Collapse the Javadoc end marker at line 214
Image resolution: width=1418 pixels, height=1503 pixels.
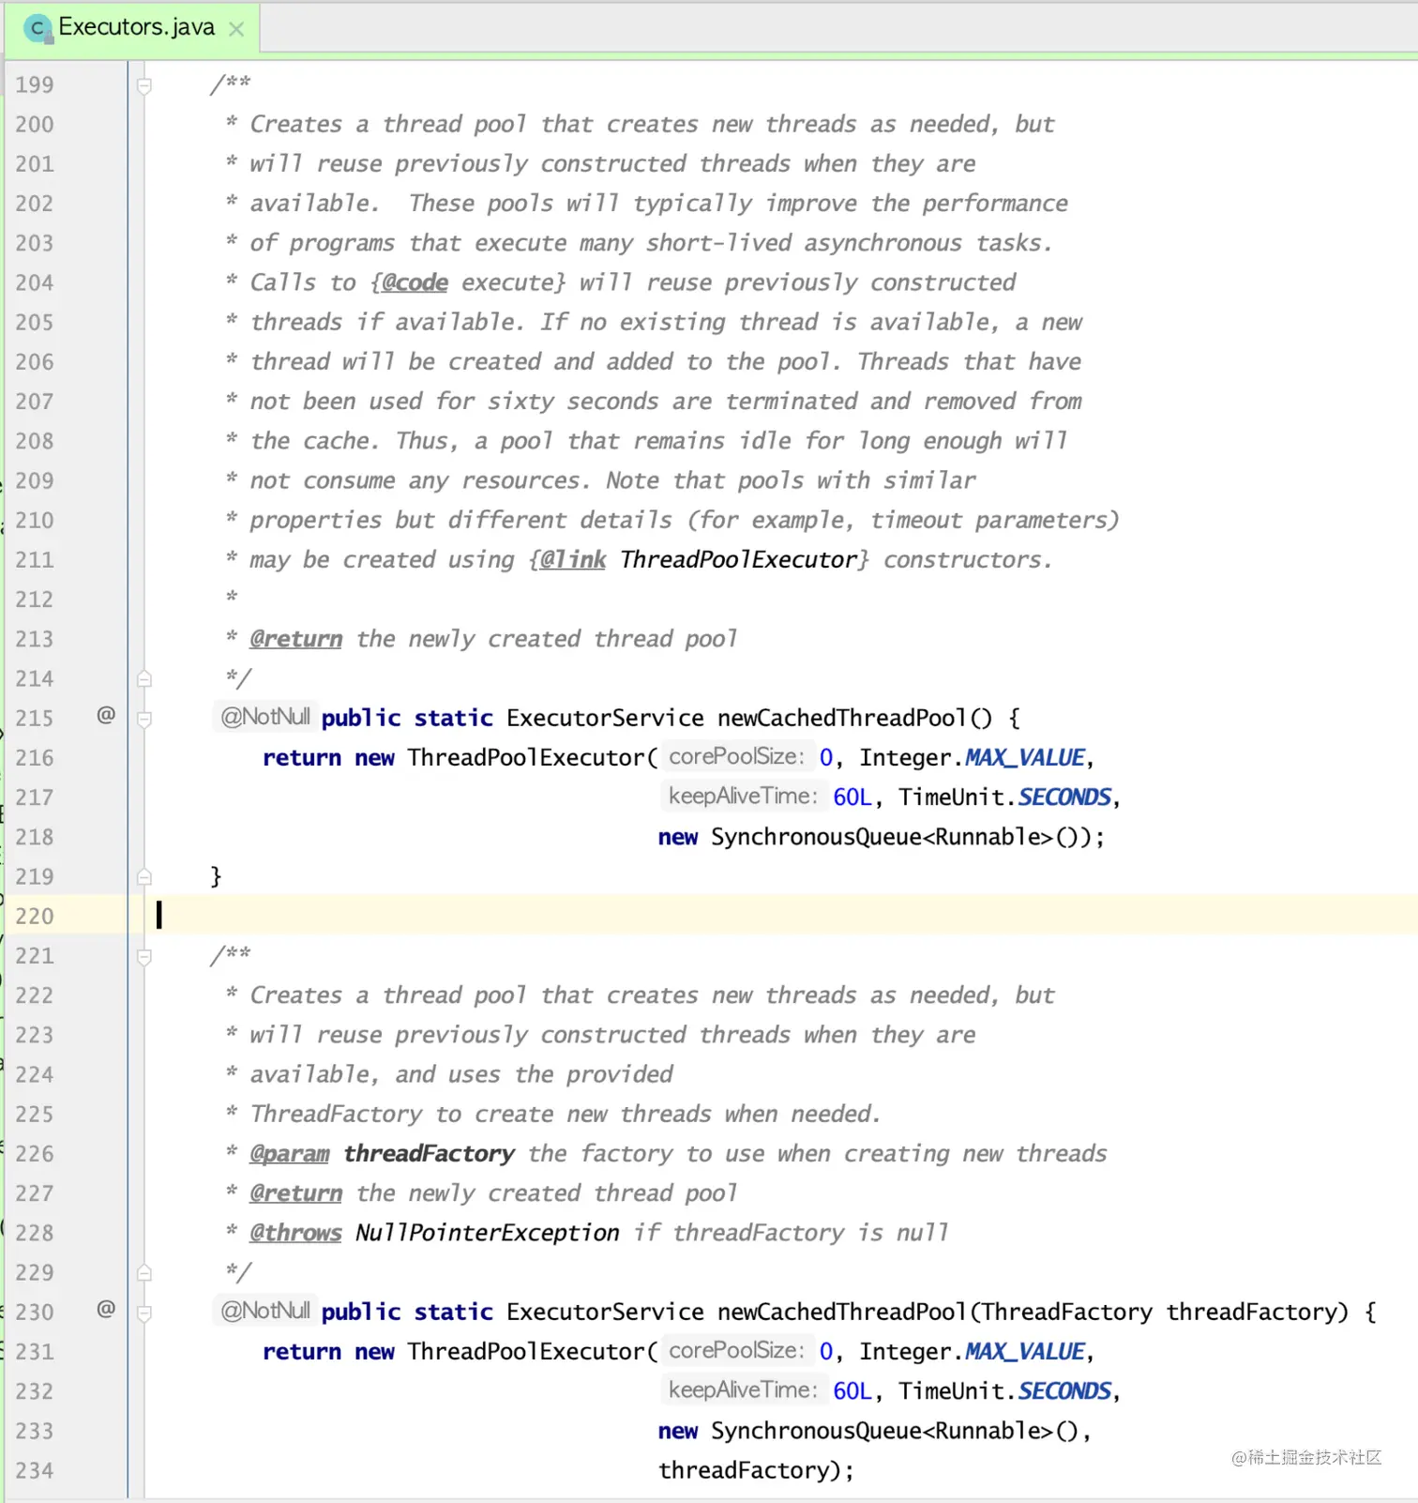144,678
